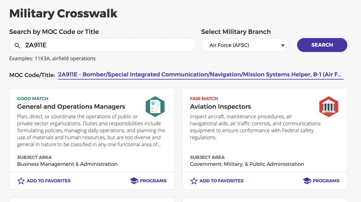361x202 pixels.
Task: Click star icon on Aviation Inspectors card
Action: pos(194,181)
